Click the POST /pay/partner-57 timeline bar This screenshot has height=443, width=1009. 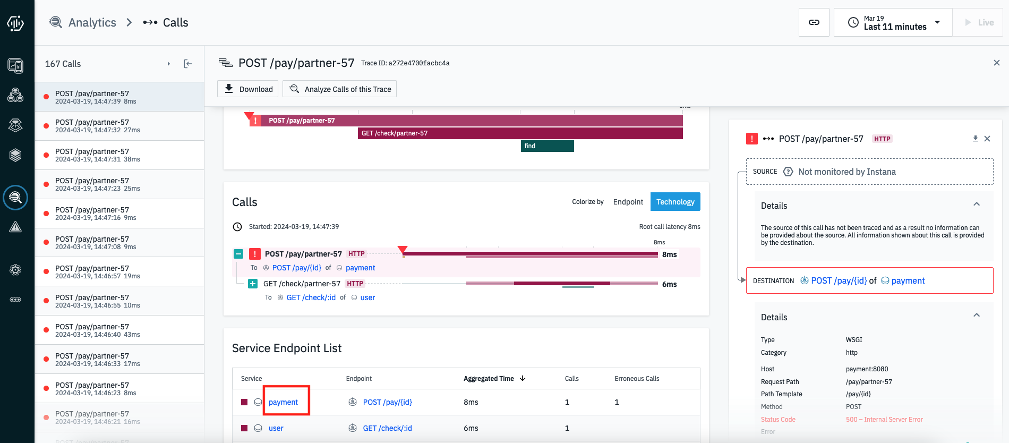pyautogui.click(x=466, y=121)
